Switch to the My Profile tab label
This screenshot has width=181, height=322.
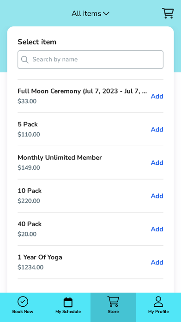[158, 311]
